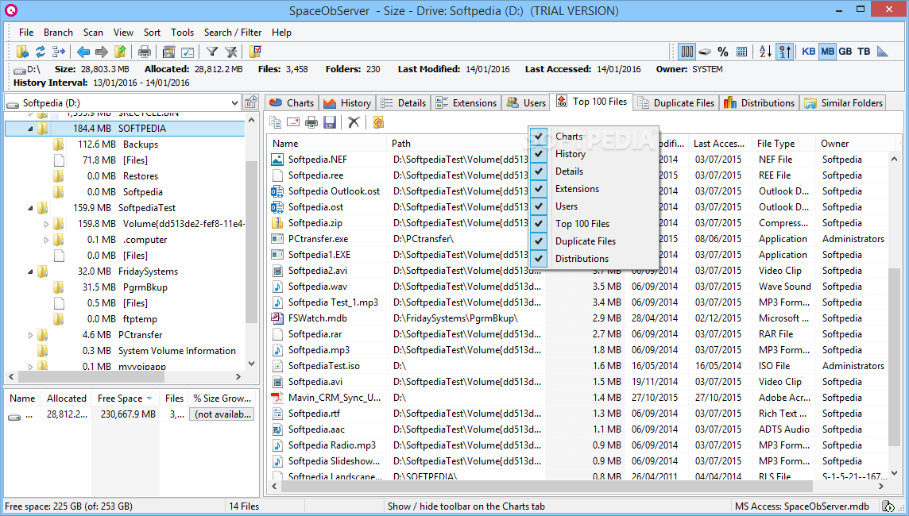This screenshot has height=516, width=909.
Task: Click the gear settings icon in Top 100 toolbar
Action: [378, 122]
